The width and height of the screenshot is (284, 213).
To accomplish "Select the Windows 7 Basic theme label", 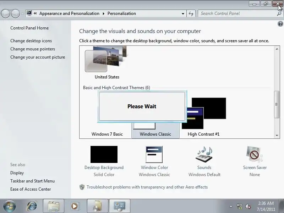I will pos(107,134).
